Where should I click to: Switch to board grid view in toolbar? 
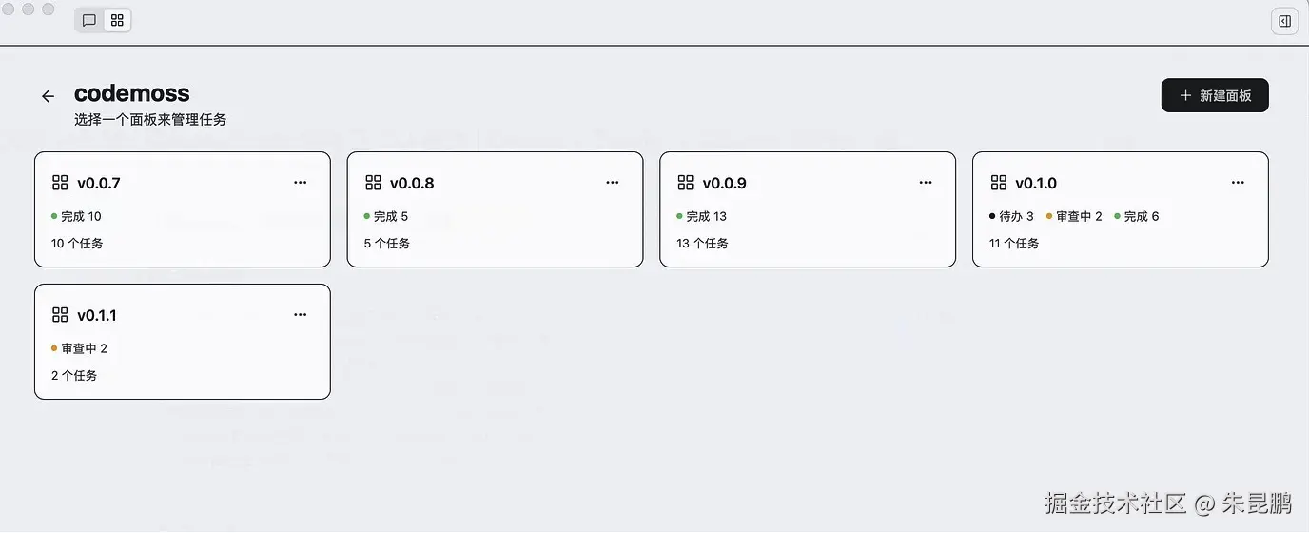coord(117,20)
